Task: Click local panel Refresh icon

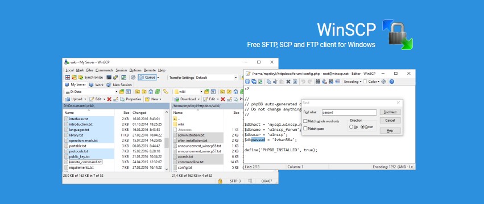Action: [157, 92]
